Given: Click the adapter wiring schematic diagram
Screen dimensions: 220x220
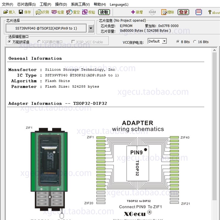Looking at the screenshot, I should coord(138,170).
